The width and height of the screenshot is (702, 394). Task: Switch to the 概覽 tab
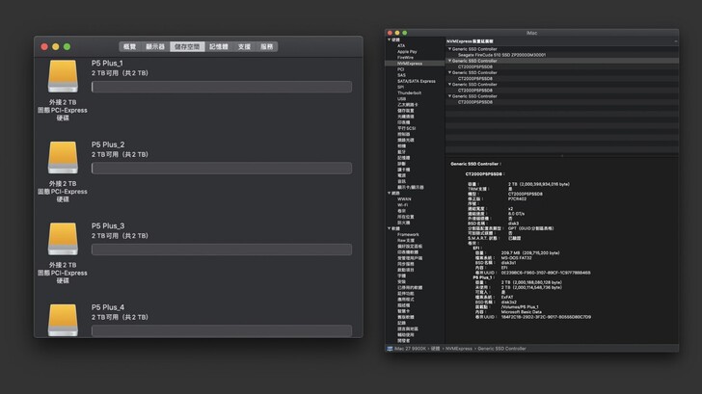point(129,46)
